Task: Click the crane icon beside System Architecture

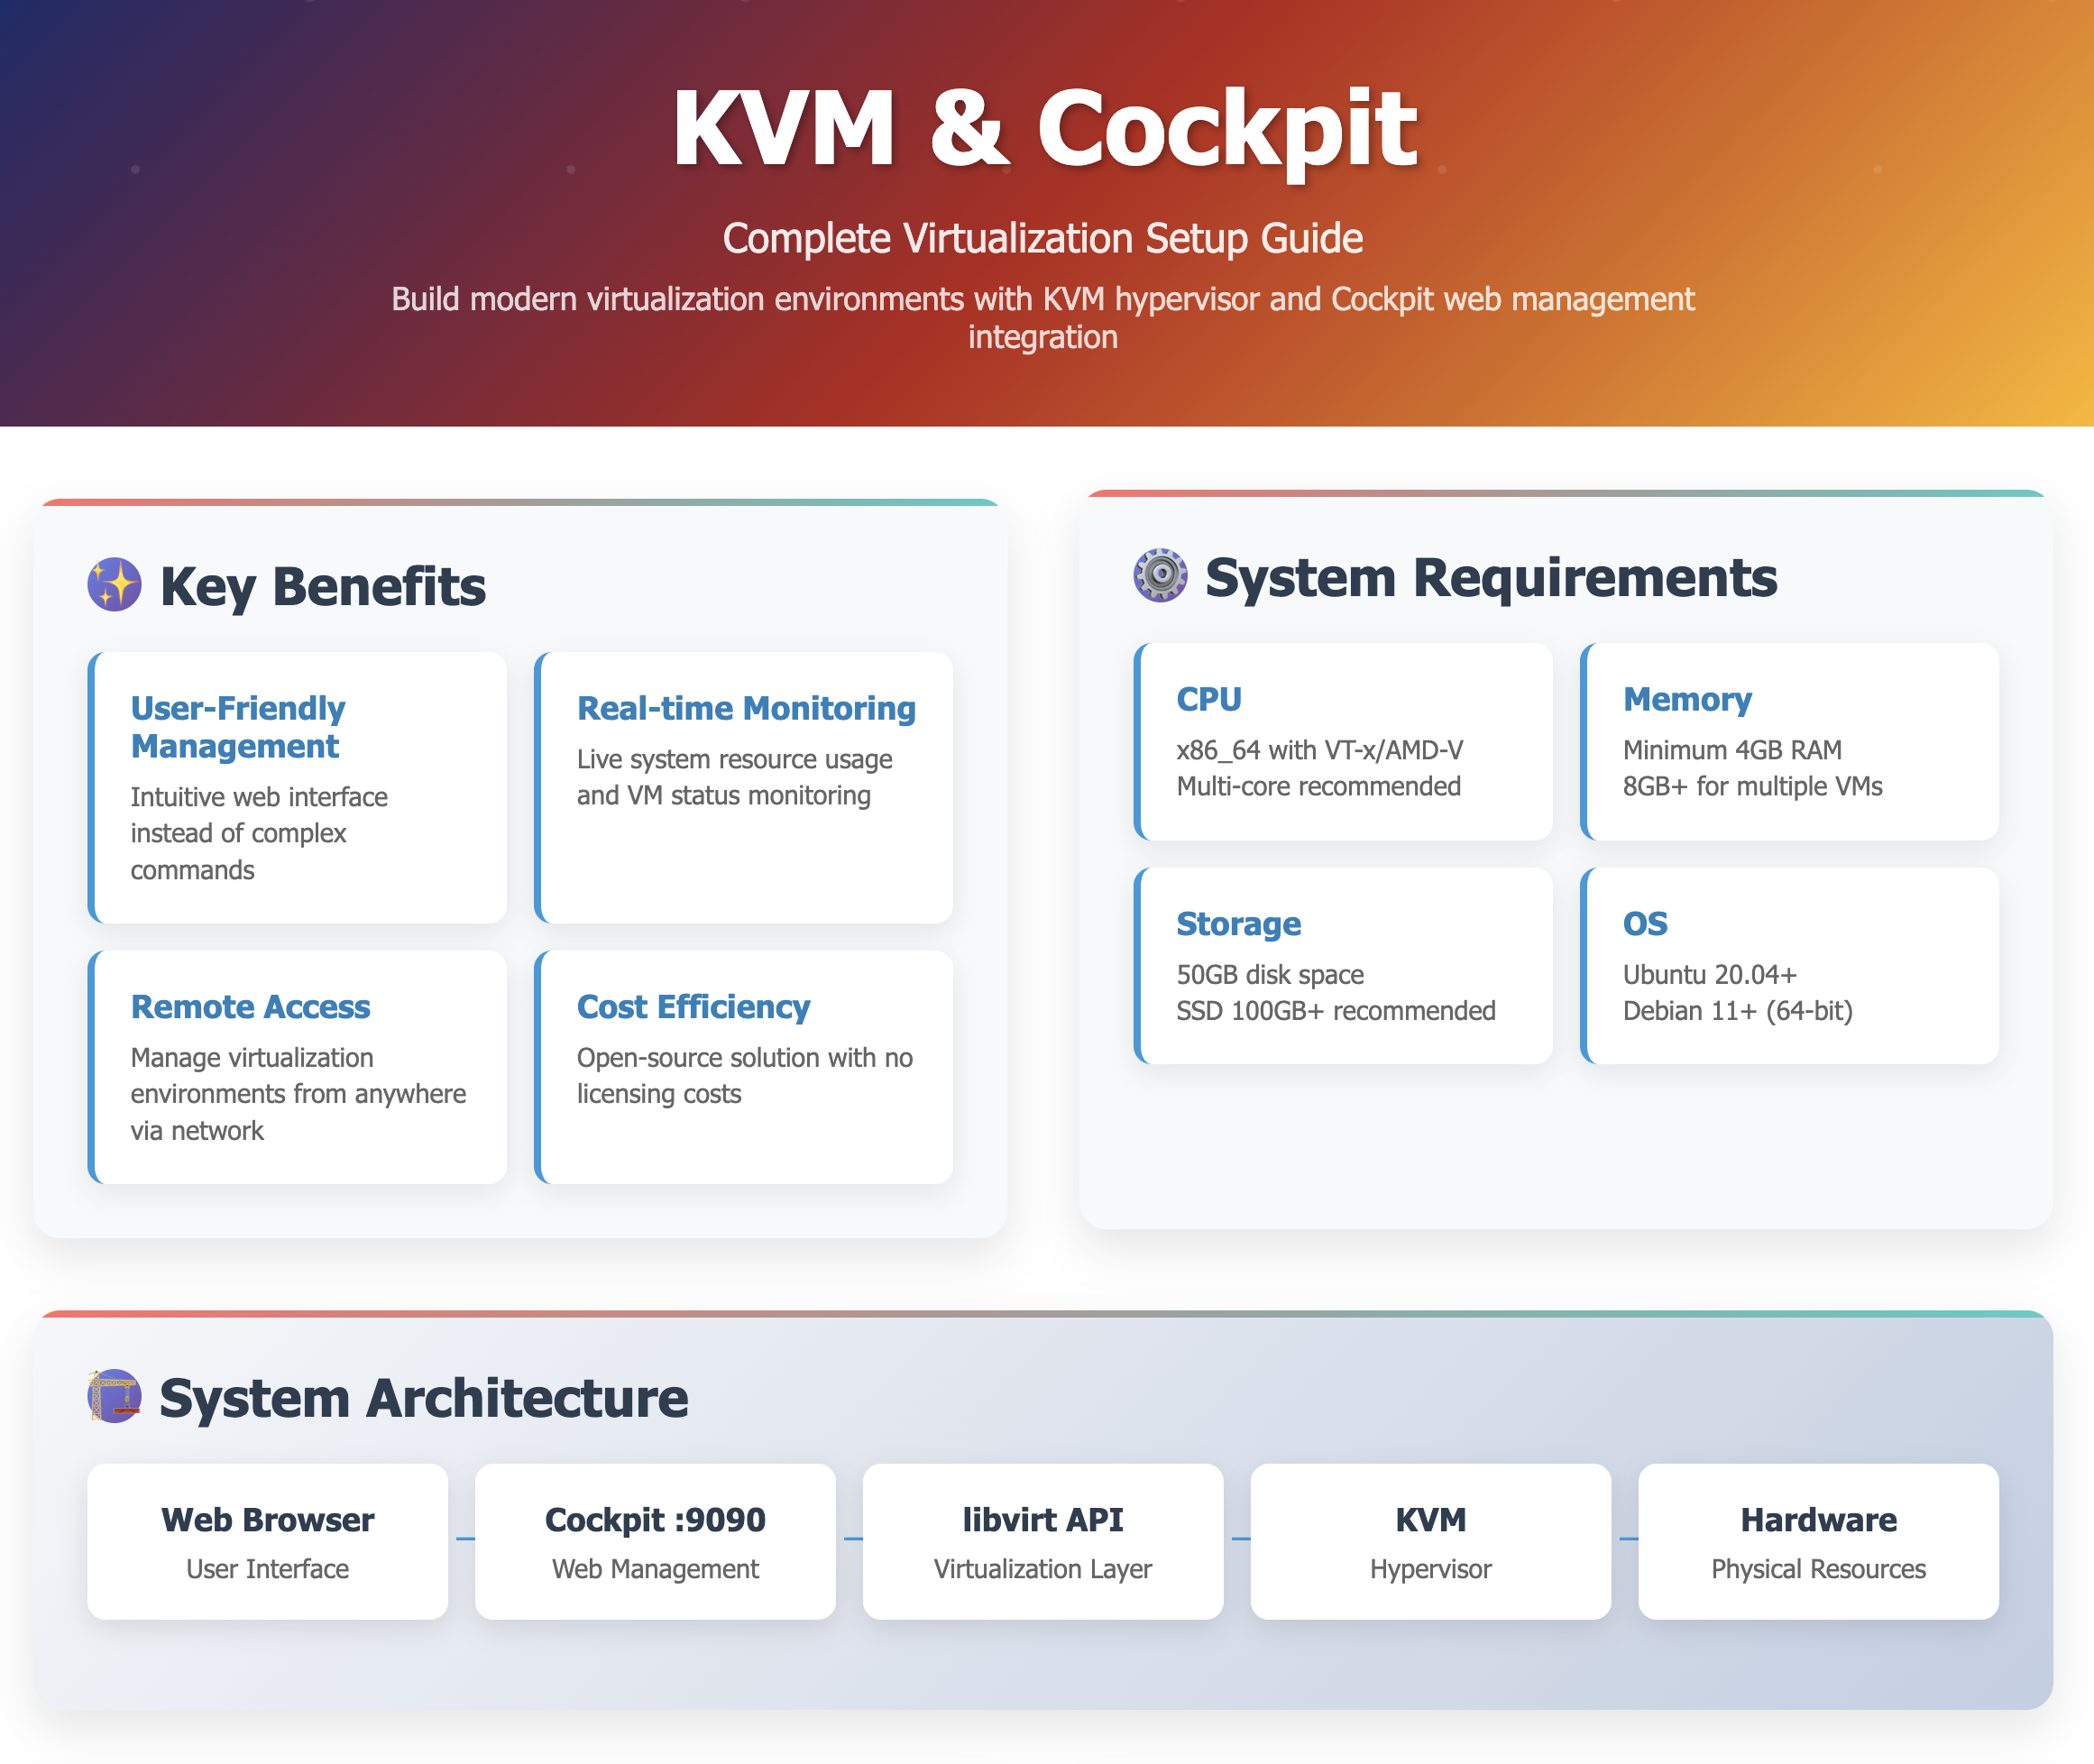Action: [x=114, y=1396]
